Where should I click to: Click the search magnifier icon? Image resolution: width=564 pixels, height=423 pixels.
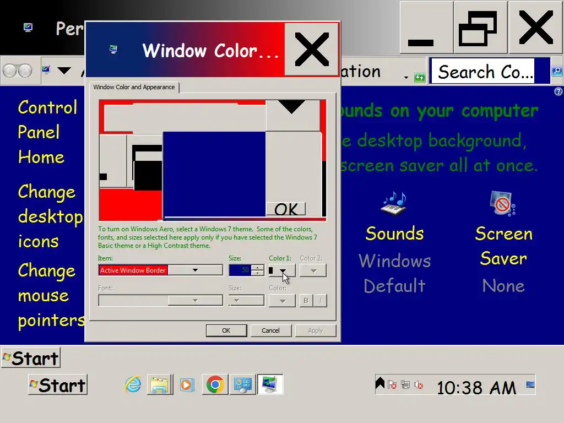point(557,71)
